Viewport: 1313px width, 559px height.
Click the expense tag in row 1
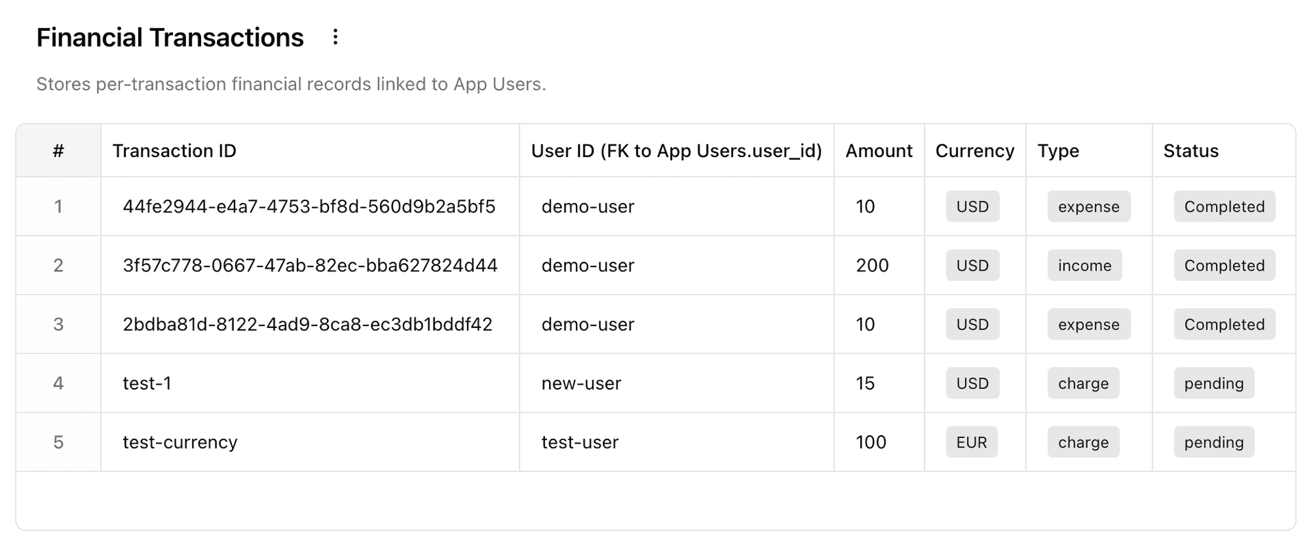[x=1089, y=206]
